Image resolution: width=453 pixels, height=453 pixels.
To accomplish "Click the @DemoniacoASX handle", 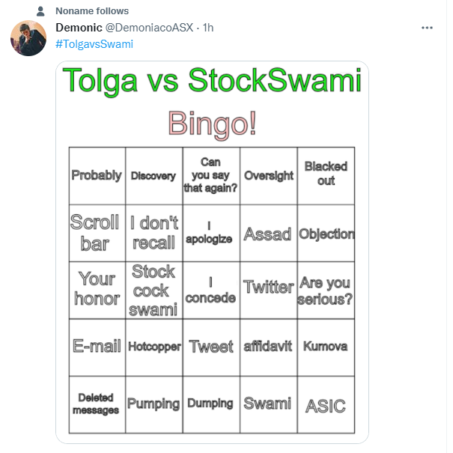I will click(149, 28).
